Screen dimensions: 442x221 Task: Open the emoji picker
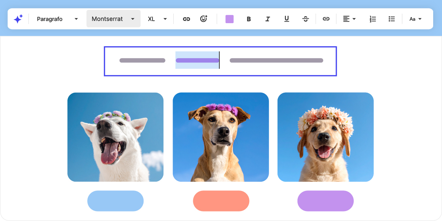[x=204, y=19]
